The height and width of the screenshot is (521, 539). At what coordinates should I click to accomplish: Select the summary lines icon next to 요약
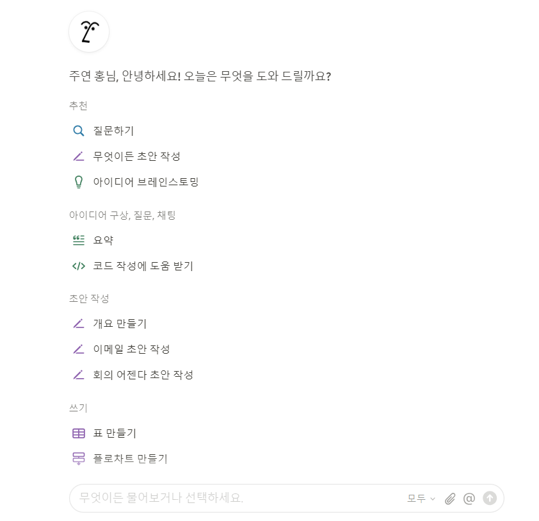(x=79, y=240)
